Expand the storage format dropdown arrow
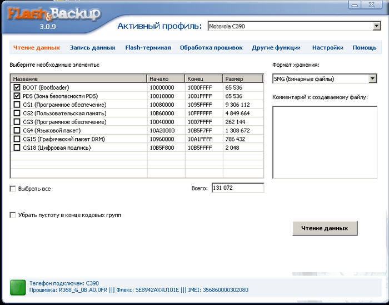 pos(372,78)
